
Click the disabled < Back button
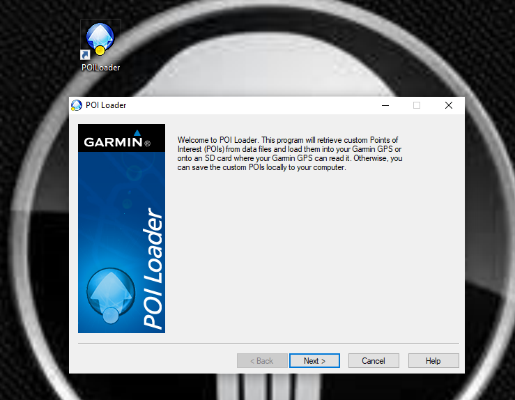coord(262,360)
